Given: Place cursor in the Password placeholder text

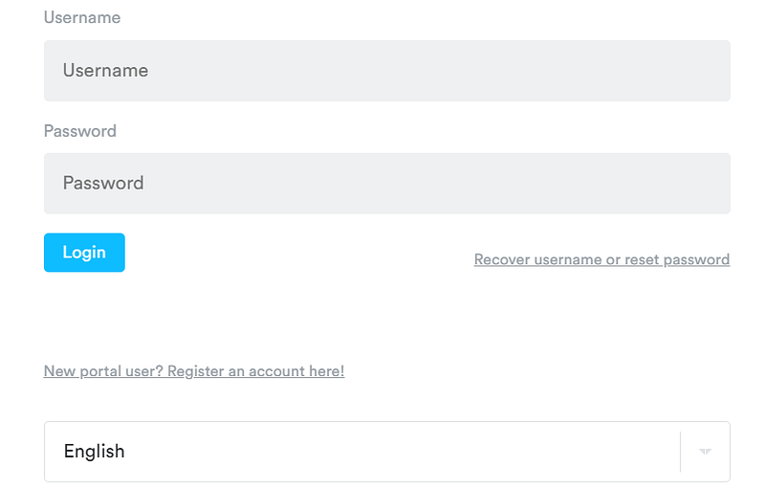Looking at the screenshot, I should (x=103, y=184).
